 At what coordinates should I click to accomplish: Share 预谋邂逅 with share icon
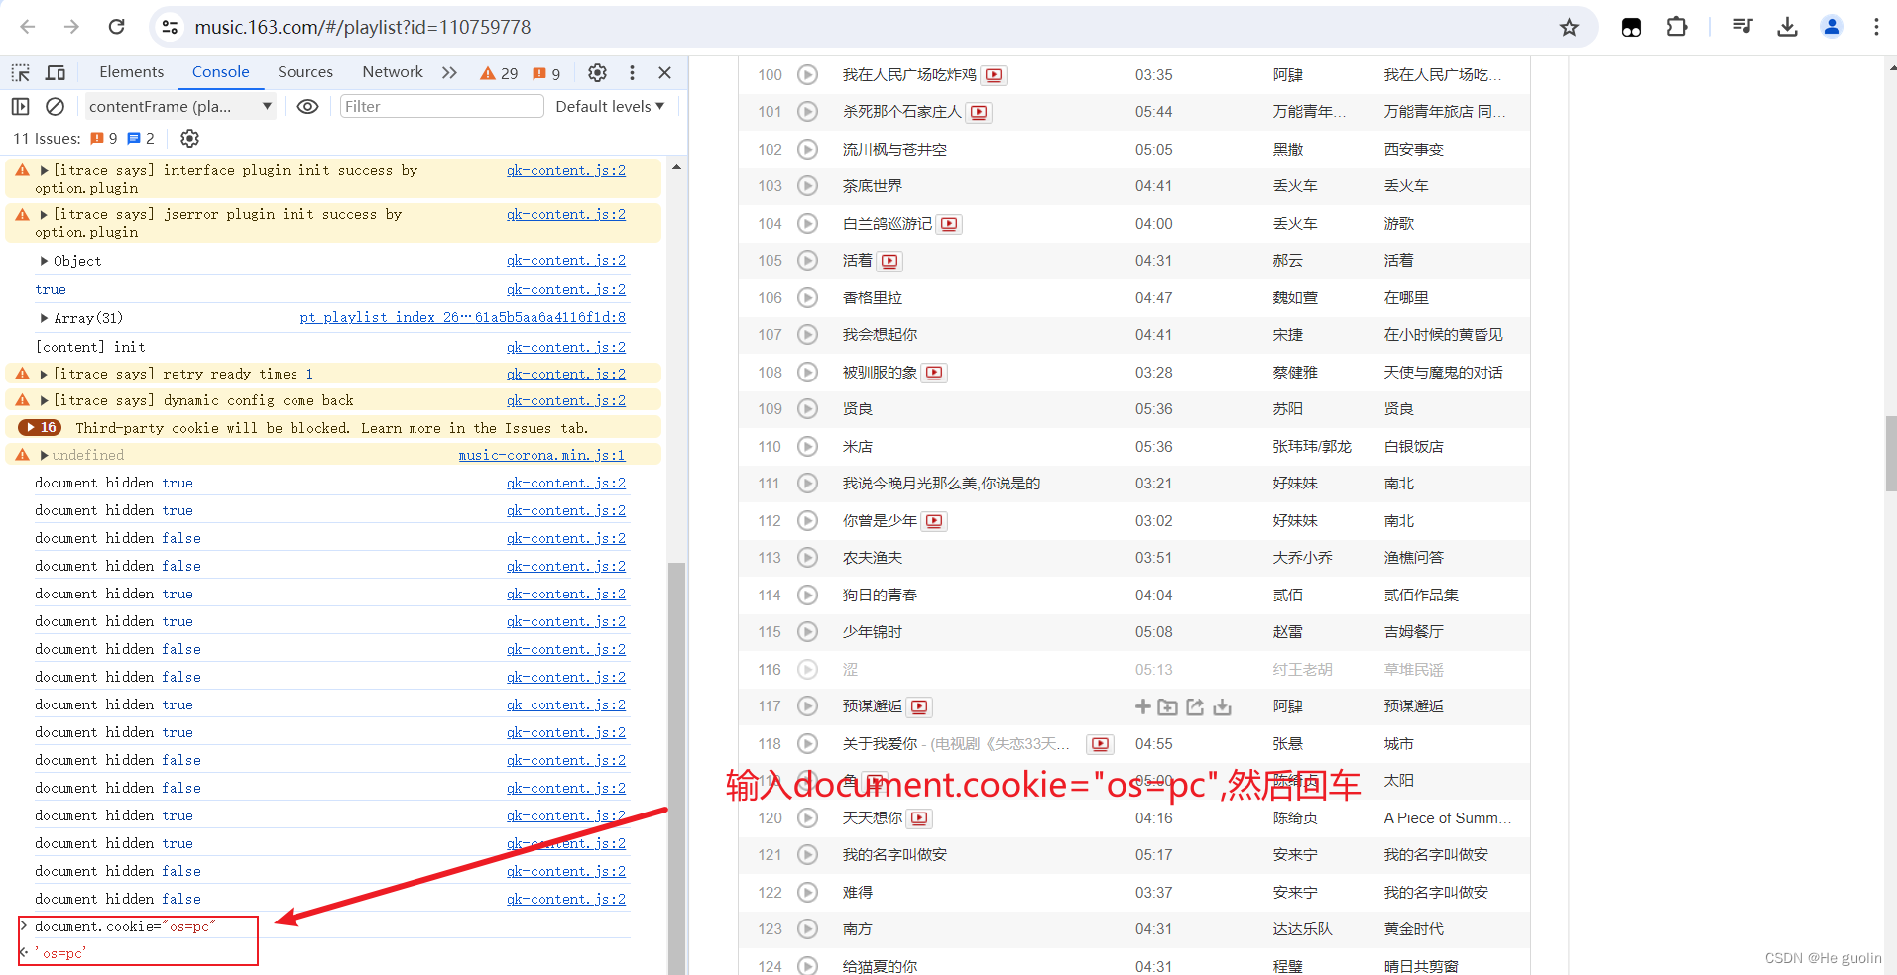tap(1195, 706)
